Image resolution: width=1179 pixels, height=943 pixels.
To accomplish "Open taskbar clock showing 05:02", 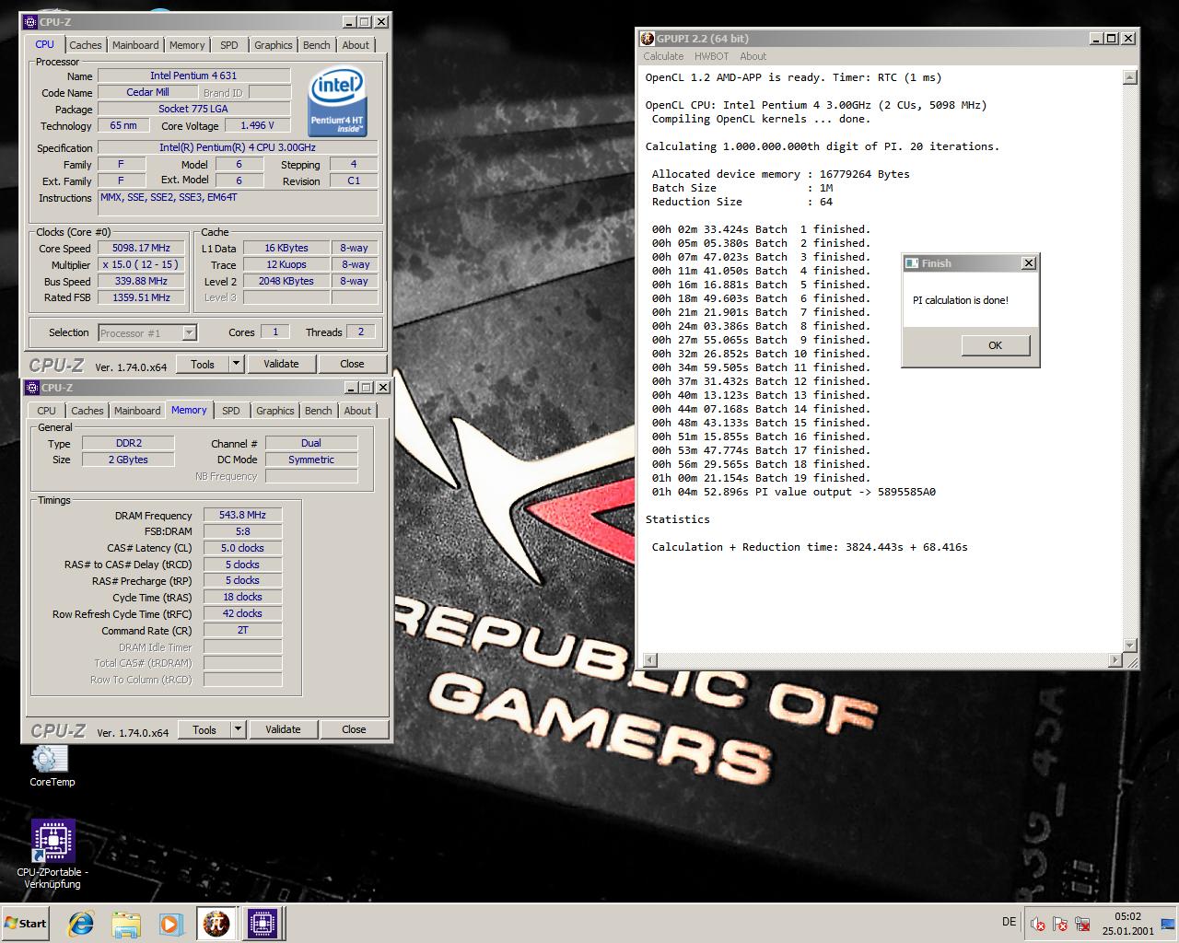I will pos(1127,924).
